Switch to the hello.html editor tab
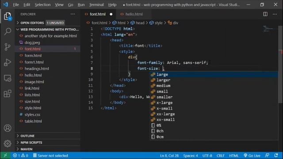 coord(134,14)
